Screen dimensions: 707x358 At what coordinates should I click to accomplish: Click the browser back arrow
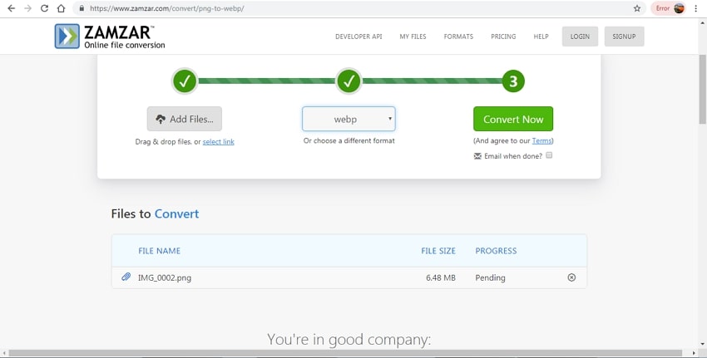coord(11,8)
